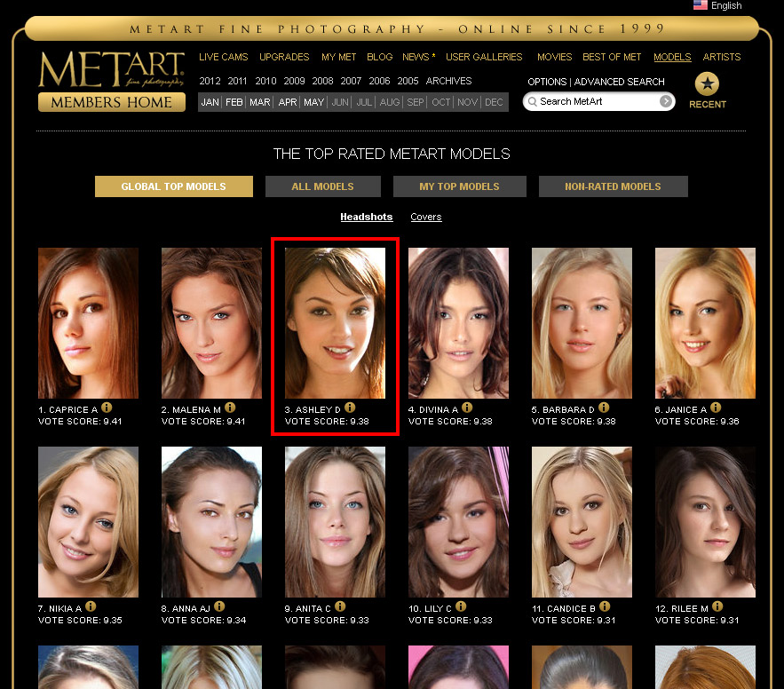
Task: Click the name text 'Candice B'
Action: click(x=571, y=609)
